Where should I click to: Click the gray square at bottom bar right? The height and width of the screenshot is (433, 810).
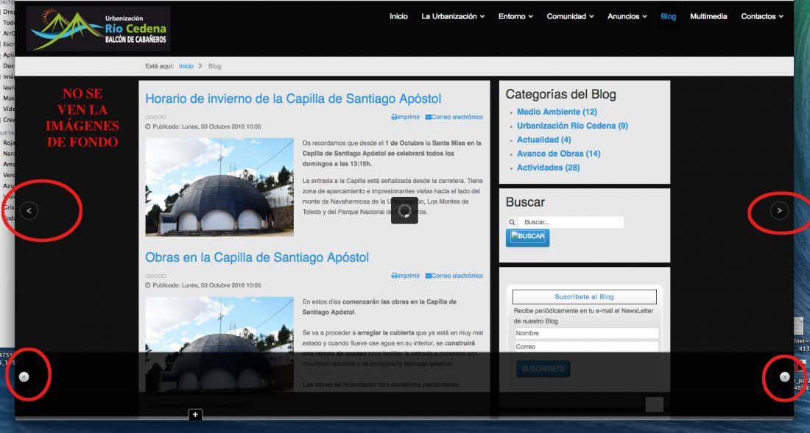[x=655, y=404]
